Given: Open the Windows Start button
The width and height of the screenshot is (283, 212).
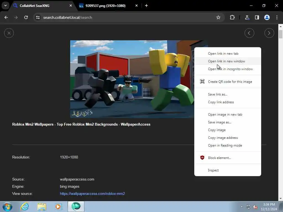Looking at the screenshot, I should pyautogui.click(x=7, y=206).
